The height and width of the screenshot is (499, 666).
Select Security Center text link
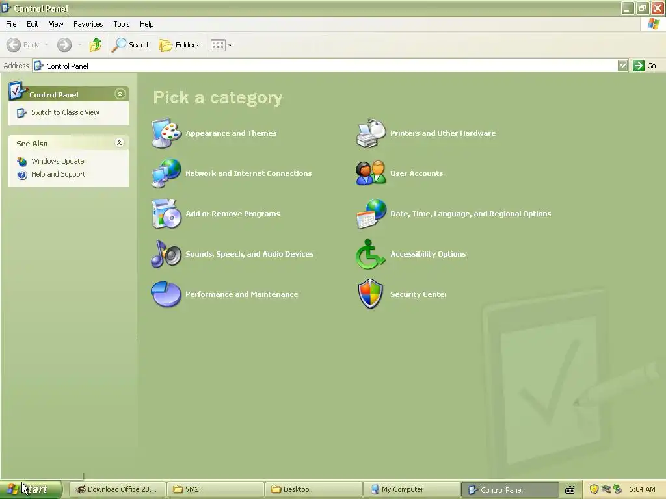pos(419,294)
